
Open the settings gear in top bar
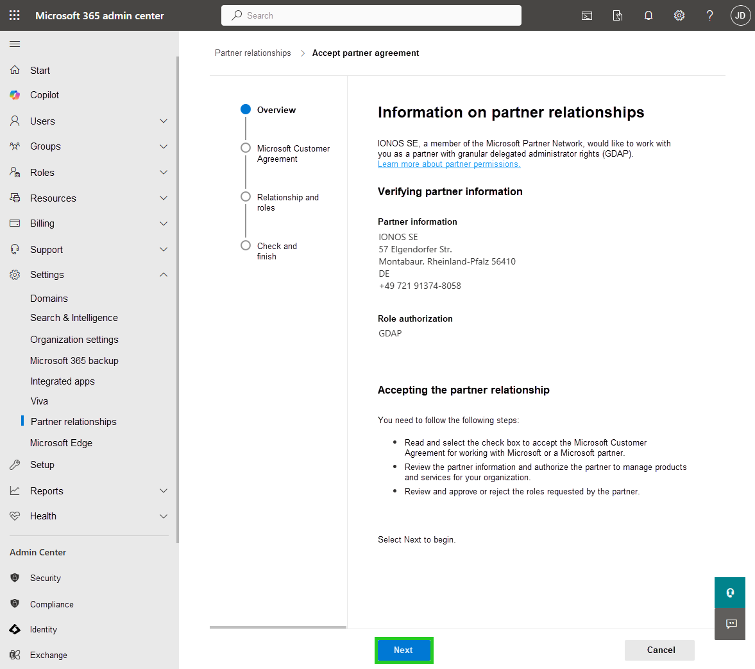click(x=679, y=15)
